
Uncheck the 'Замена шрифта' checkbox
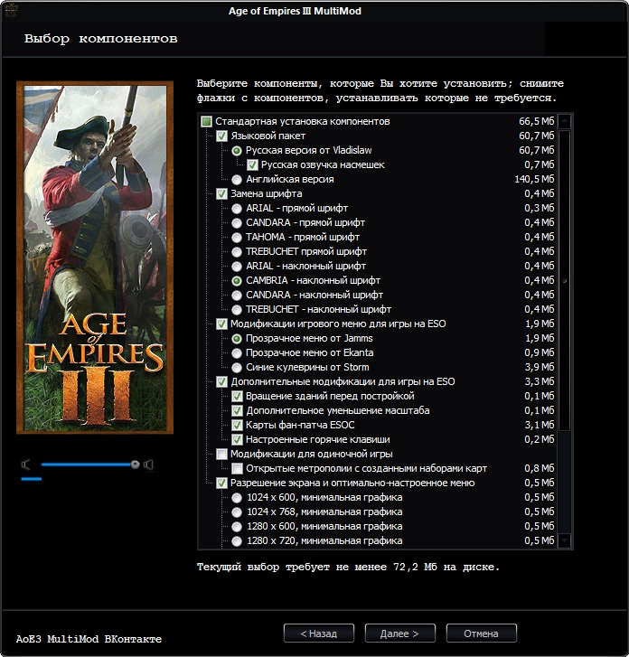(221, 194)
